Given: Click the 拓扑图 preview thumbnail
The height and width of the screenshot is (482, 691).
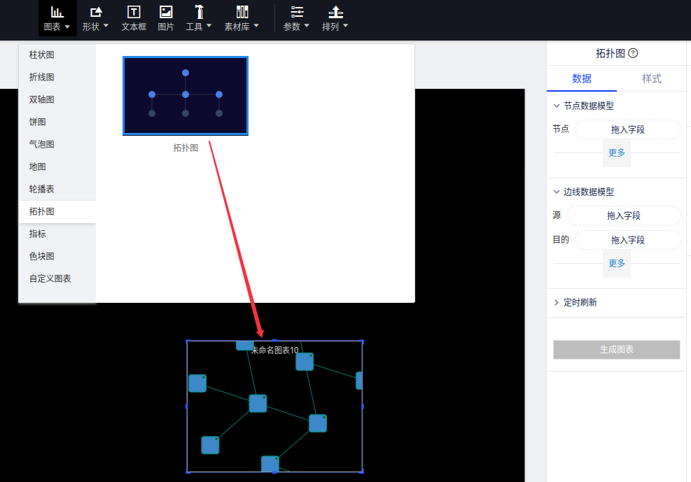Looking at the screenshot, I should (186, 95).
